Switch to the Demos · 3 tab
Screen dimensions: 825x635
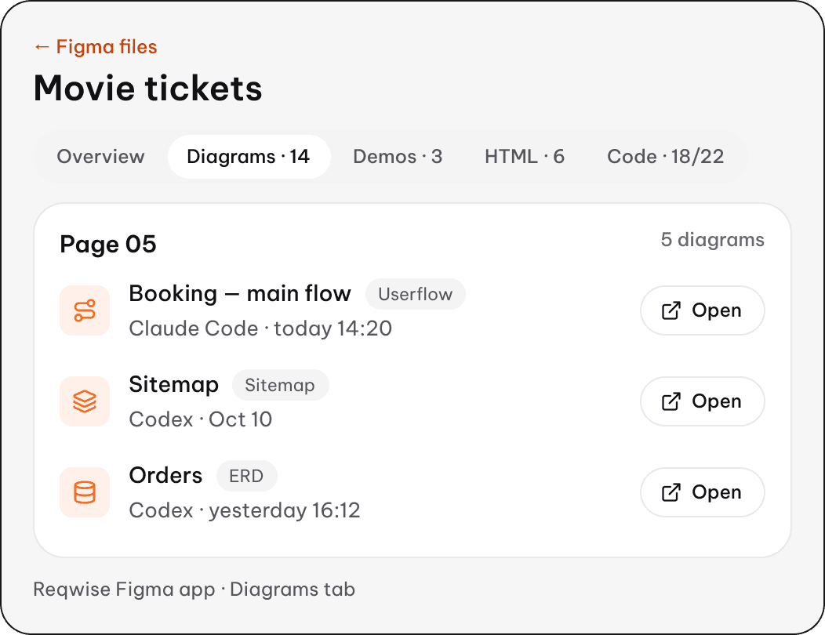(398, 157)
